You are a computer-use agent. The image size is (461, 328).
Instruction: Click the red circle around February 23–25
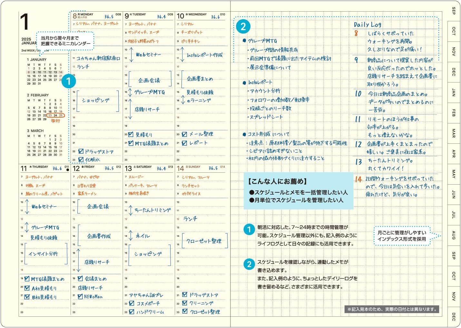tap(55, 115)
